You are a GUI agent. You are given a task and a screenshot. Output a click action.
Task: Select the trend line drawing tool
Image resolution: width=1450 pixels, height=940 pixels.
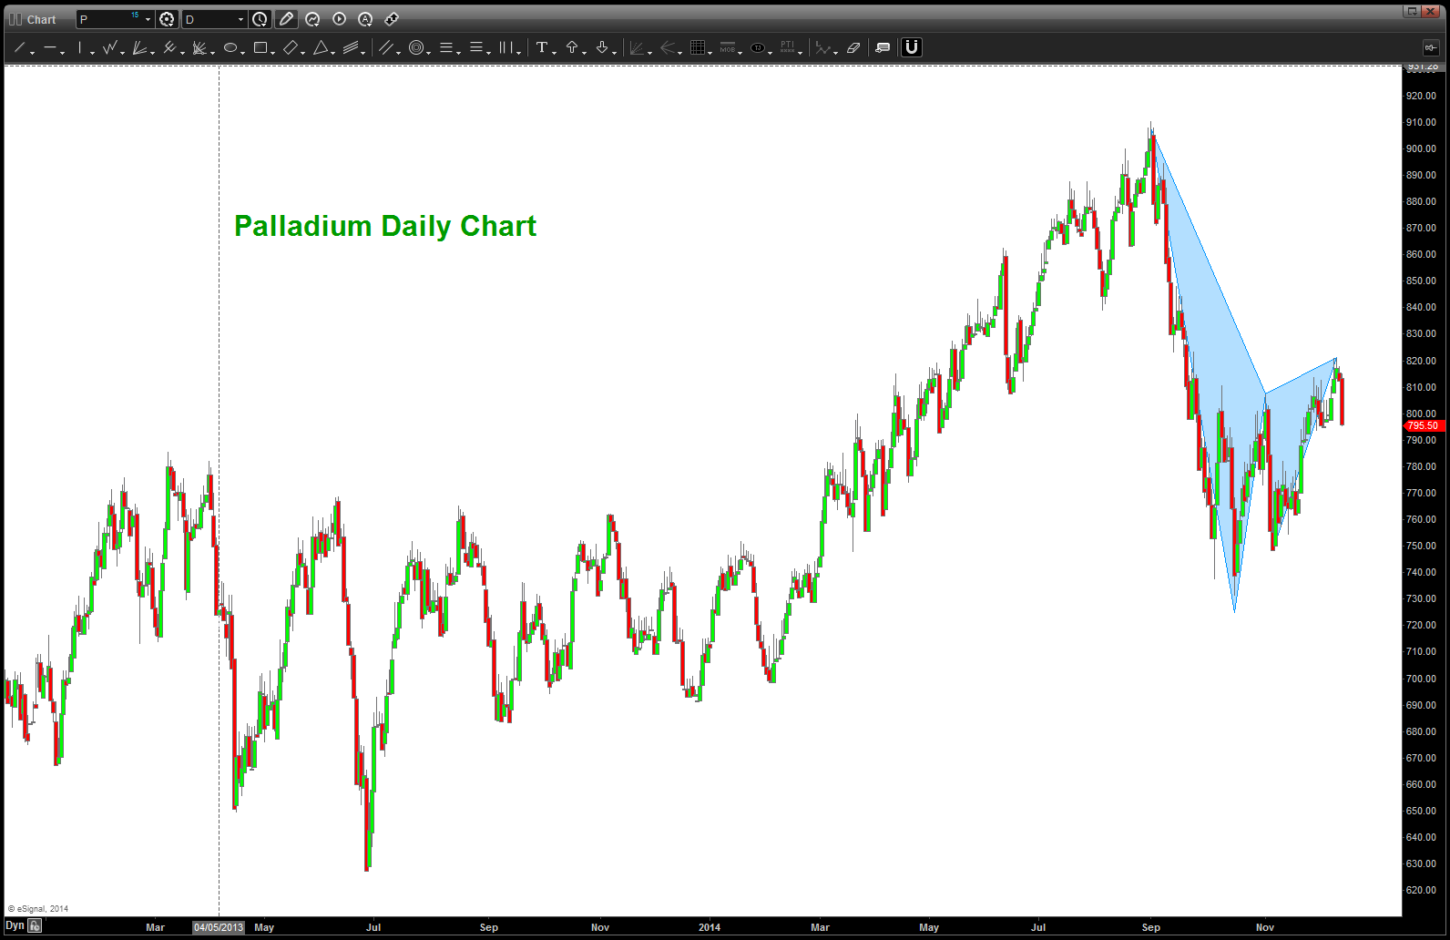(19, 47)
